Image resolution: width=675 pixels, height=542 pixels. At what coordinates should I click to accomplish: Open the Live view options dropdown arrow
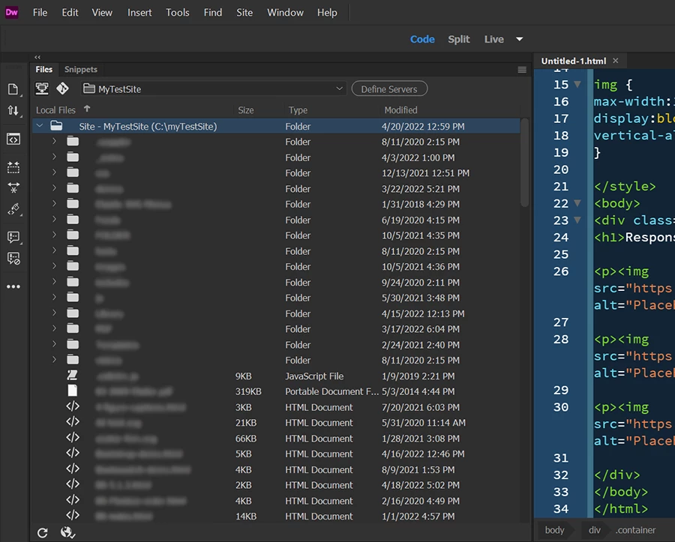click(520, 39)
